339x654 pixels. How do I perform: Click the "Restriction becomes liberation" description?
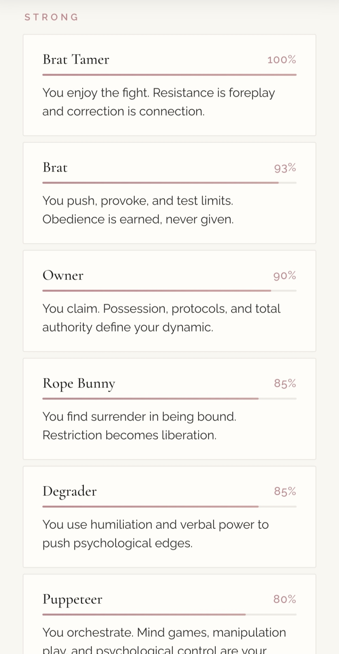(x=130, y=435)
